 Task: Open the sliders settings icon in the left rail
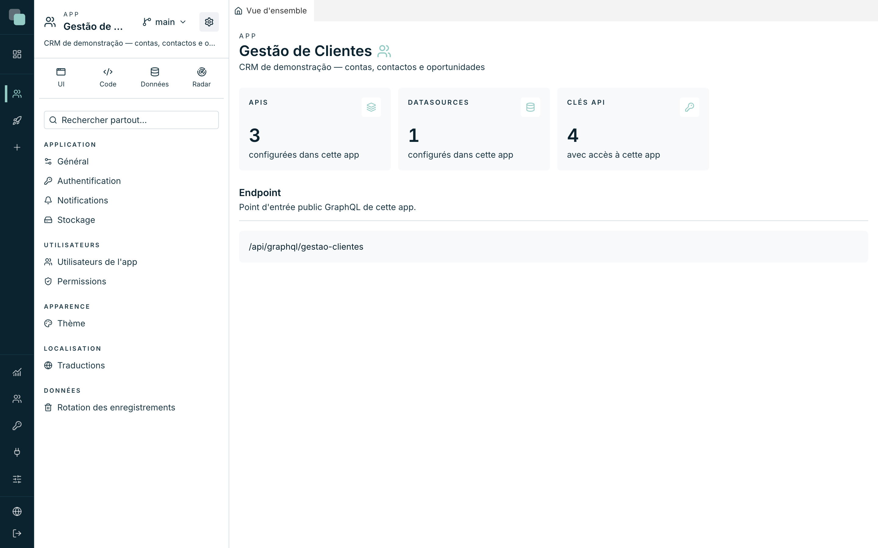pyautogui.click(x=17, y=479)
